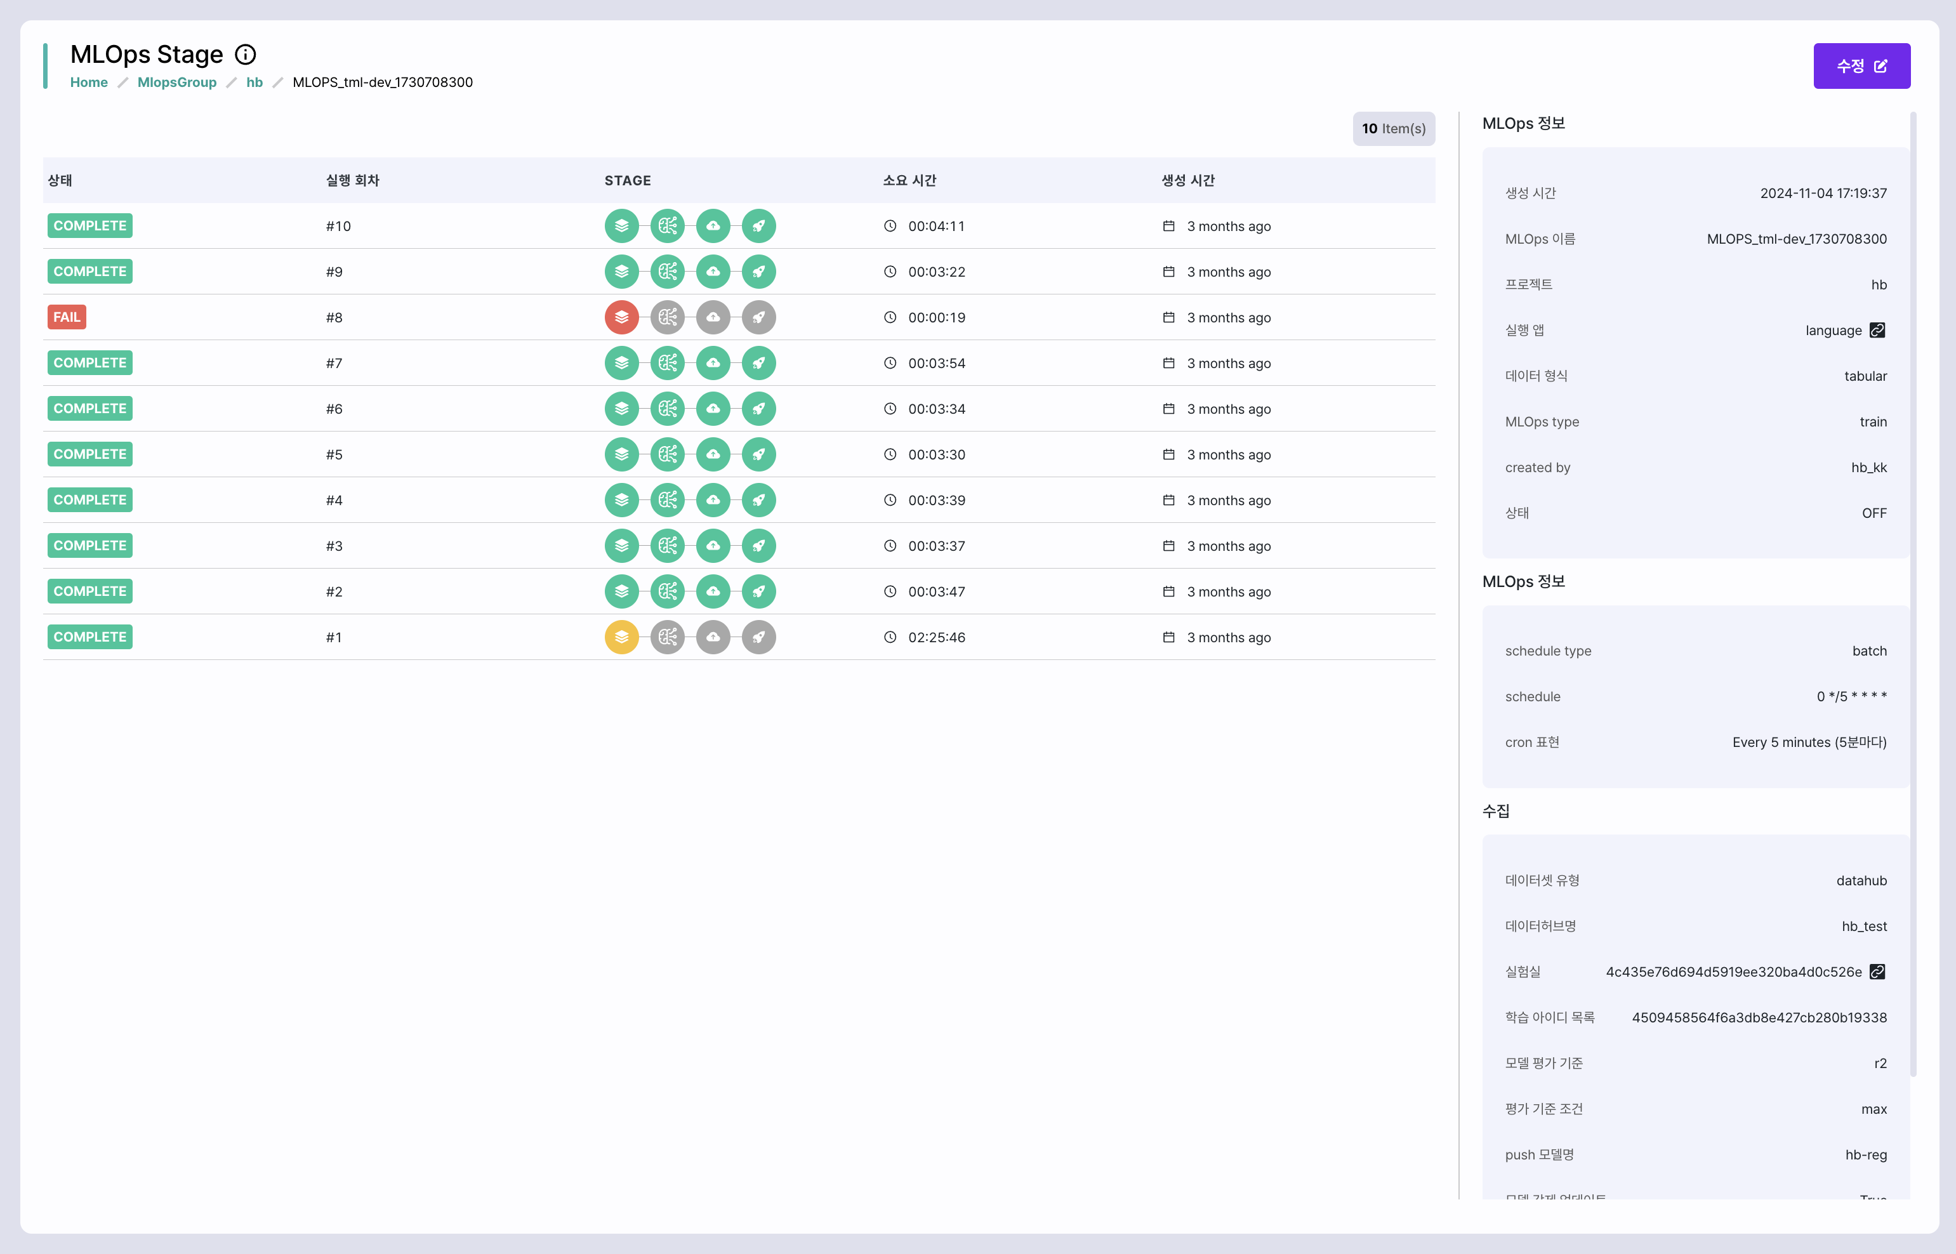Screen dimensions: 1956x1254
Task: Open the language app link icon
Action: (x=1877, y=330)
